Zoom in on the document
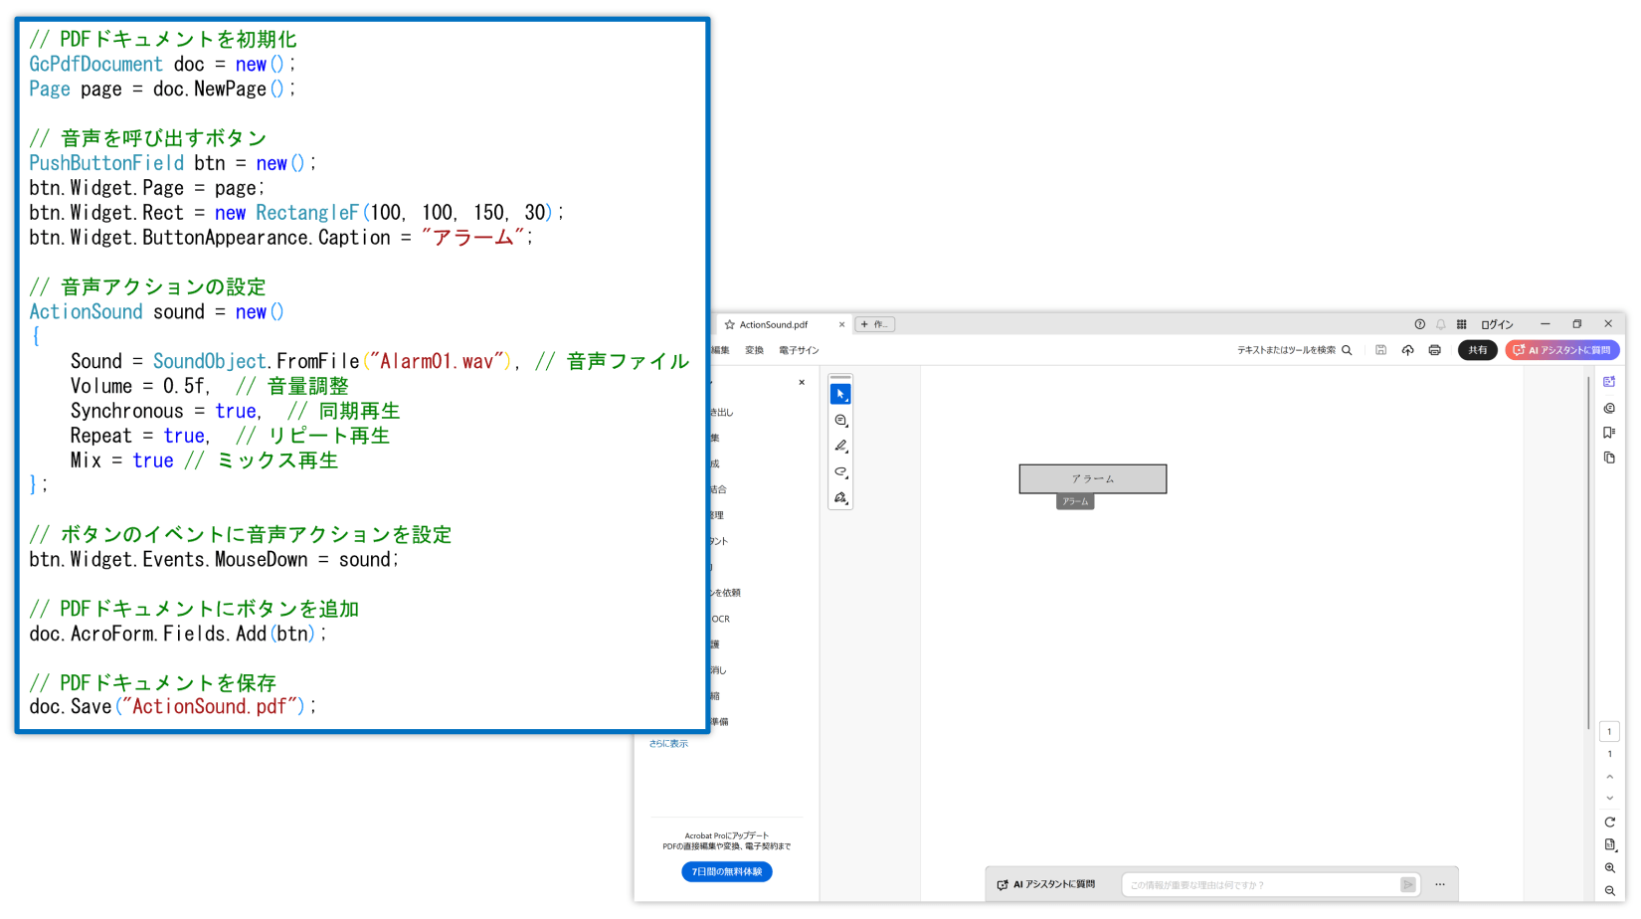This screenshot has height=919, width=1641. click(x=1610, y=867)
